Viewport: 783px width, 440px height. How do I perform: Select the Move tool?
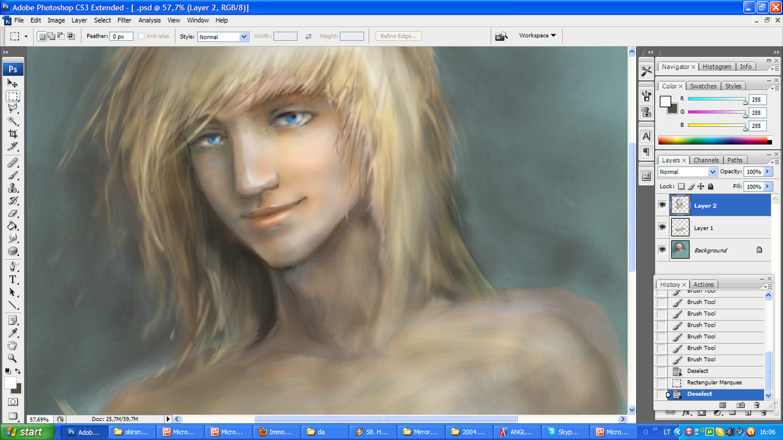click(13, 83)
